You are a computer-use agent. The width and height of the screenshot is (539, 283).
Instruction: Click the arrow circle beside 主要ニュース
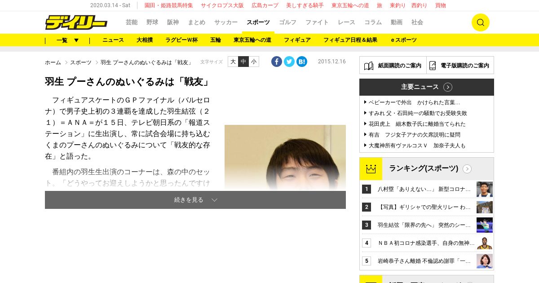[448, 87]
